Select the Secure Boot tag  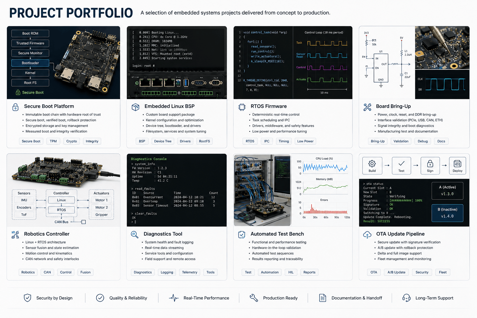[31, 141]
